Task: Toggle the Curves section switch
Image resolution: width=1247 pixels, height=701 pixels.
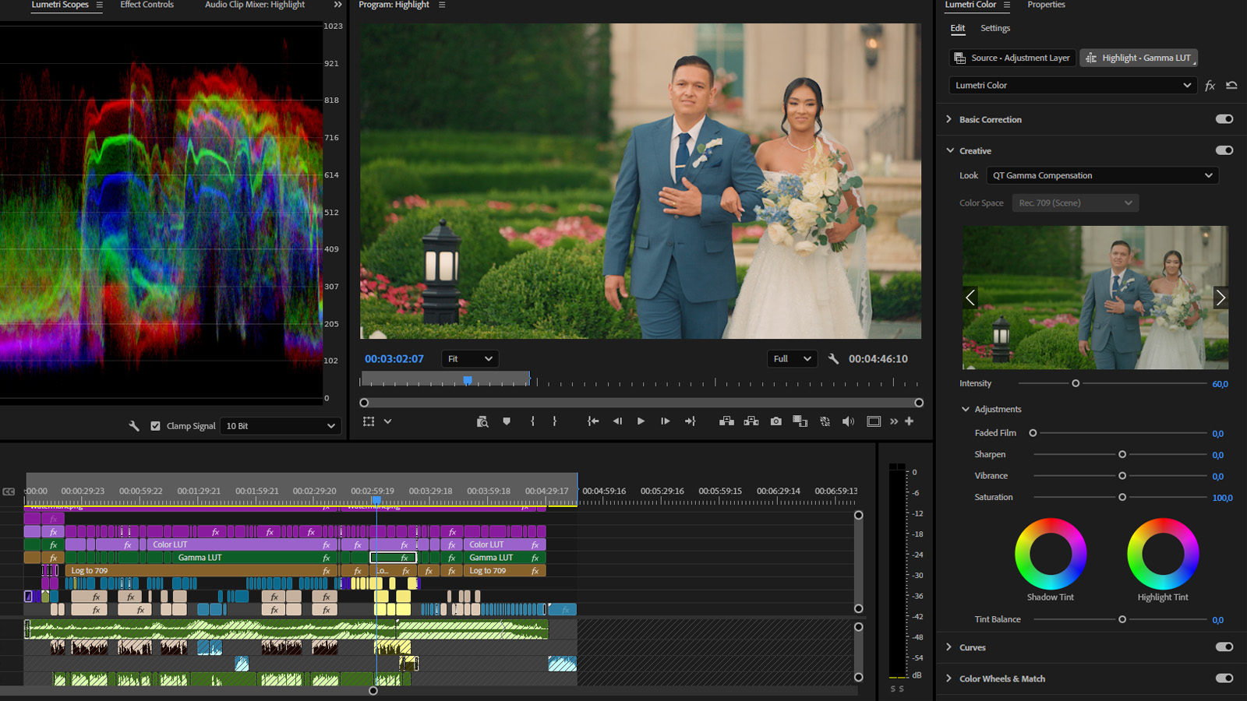Action: [x=1224, y=646]
